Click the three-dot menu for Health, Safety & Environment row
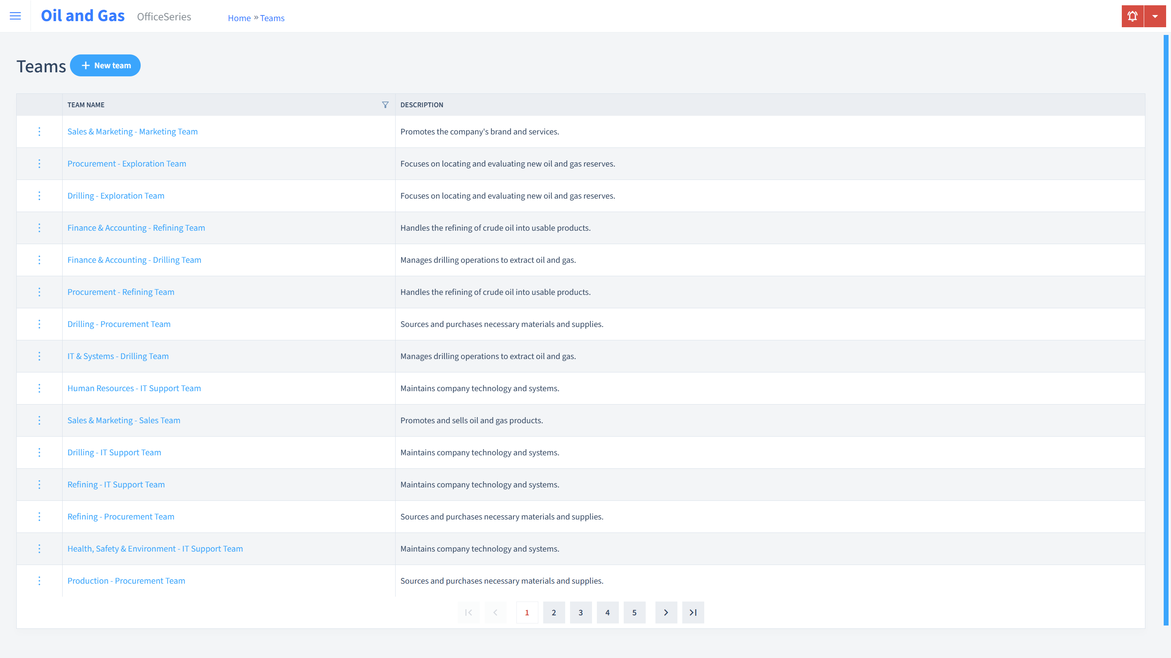The width and height of the screenshot is (1171, 658). pos(39,549)
